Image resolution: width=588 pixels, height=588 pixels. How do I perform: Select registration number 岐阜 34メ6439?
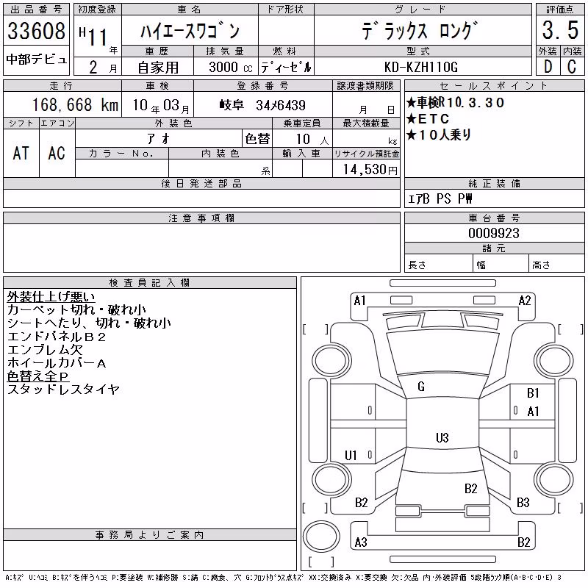(x=262, y=105)
